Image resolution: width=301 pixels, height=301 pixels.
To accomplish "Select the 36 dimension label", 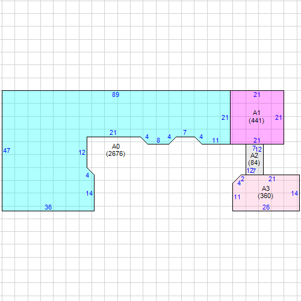I will [x=48, y=207].
